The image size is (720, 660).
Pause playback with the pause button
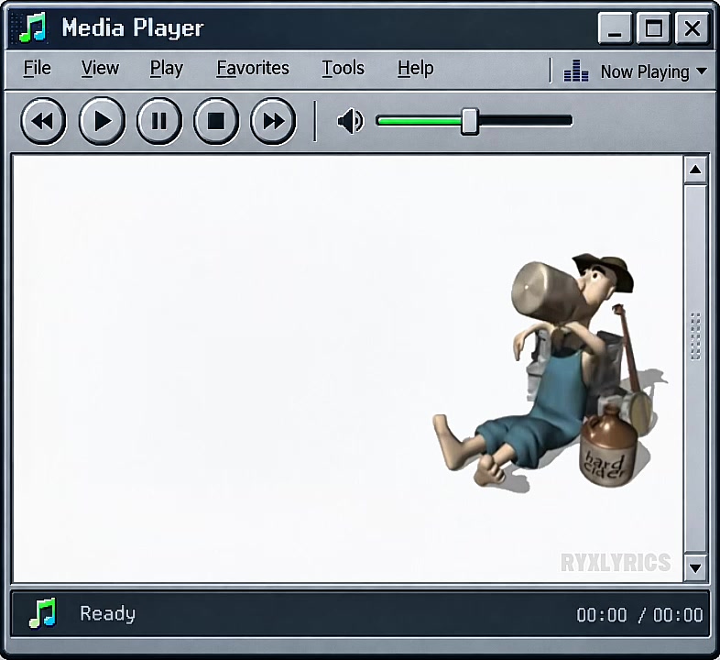pyautogui.click(x=159, y=121)
